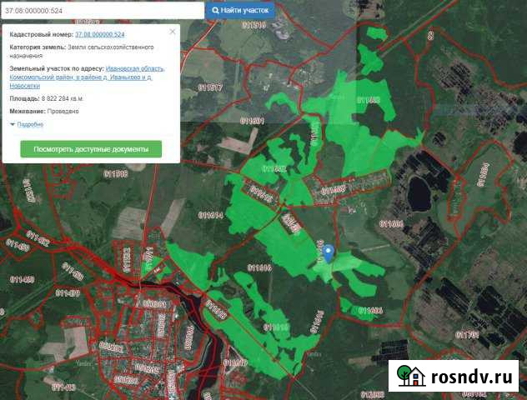The width and height of the screenshot is (527, 400).
Task: Click the blue location pin on the map
Action: (x=329, y=253)
